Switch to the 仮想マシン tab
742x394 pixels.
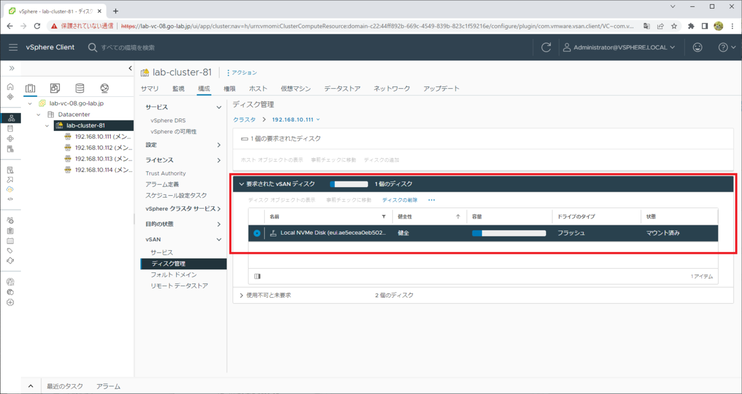[296, 89]
